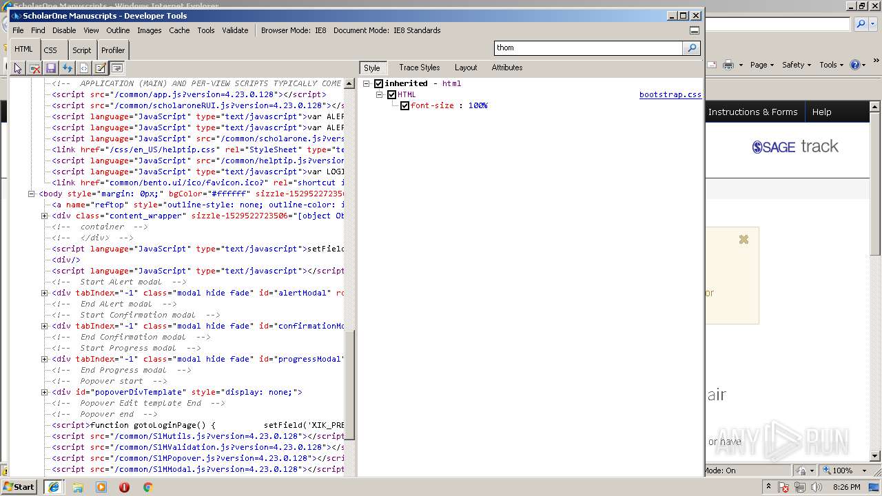Expand the popoverDivTemplate div node

(44, 392)
